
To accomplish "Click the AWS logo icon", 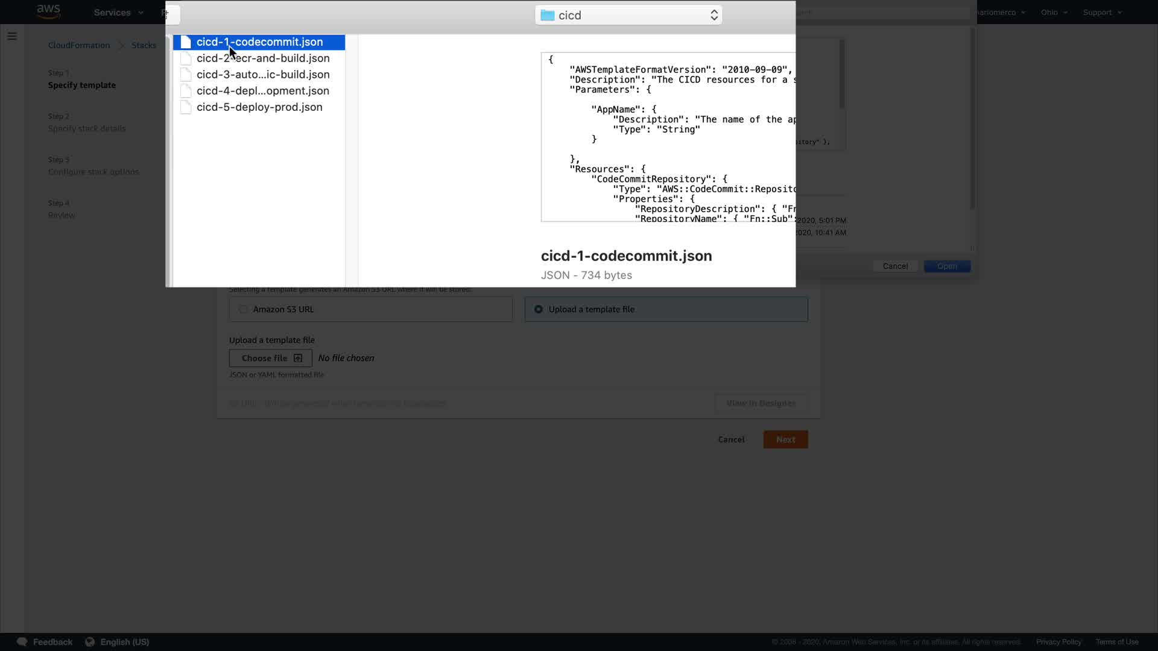I will (48, 11).
